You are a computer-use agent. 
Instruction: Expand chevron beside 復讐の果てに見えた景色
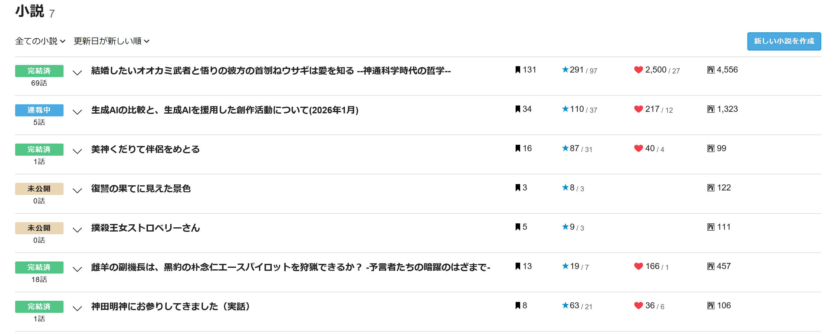77,190
